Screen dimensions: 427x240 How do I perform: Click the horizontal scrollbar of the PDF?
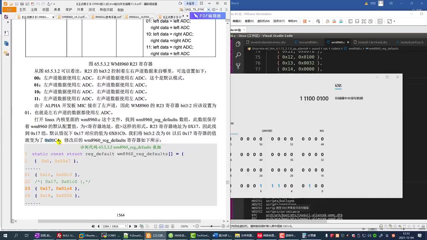[119, 221]
